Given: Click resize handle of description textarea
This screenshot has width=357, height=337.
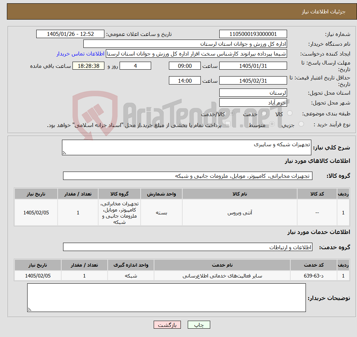Looking at the screenshot, I should tap(64, 153).
